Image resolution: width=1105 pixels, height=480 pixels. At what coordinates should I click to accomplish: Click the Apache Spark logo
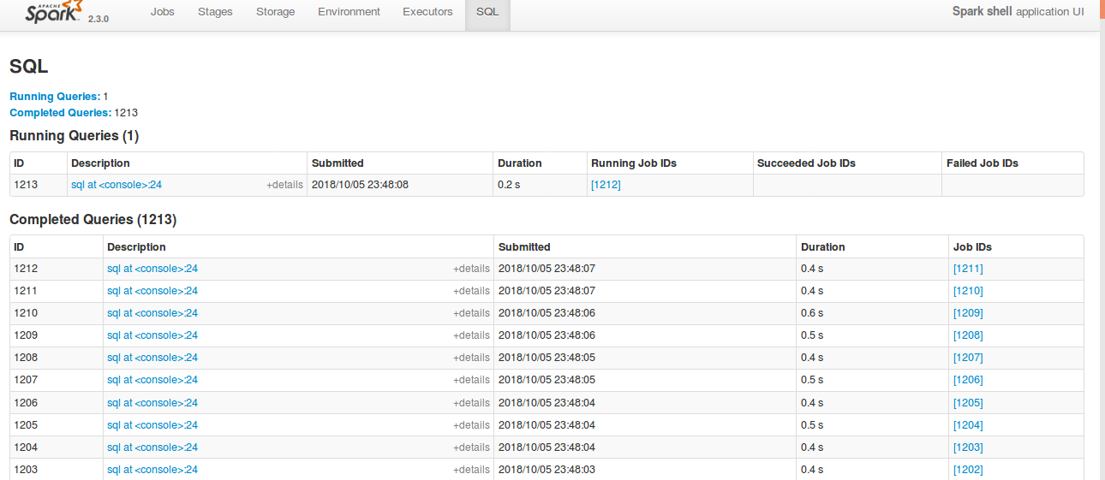point(54,12)
